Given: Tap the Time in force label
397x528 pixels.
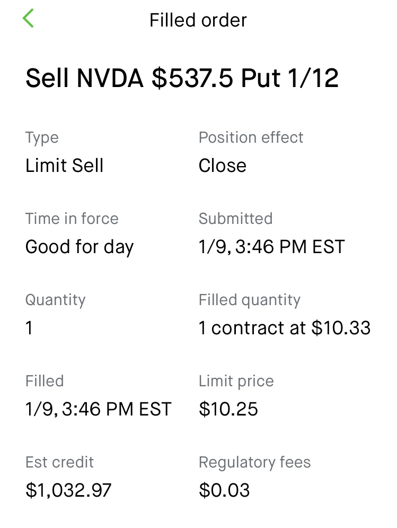Looking at the screenshot, I should [72, 219].
